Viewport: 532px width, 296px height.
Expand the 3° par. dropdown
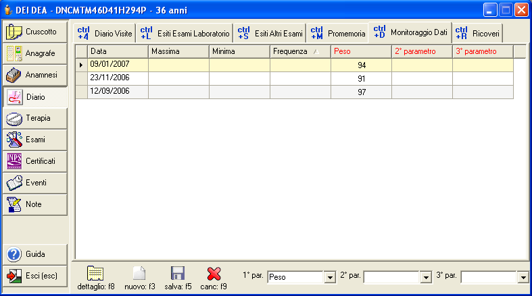[523, 277]
